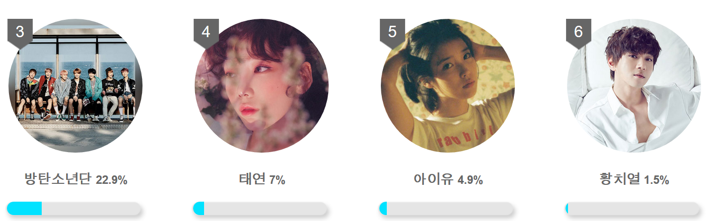
Task: Click the rank 5 badge
Action: coord(392,32)
